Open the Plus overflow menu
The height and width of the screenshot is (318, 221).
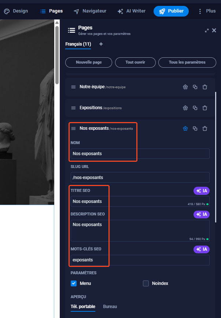[x=207, y=11]
